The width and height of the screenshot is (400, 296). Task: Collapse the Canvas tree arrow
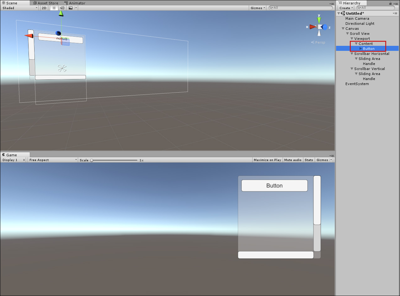tap(343, 29)
